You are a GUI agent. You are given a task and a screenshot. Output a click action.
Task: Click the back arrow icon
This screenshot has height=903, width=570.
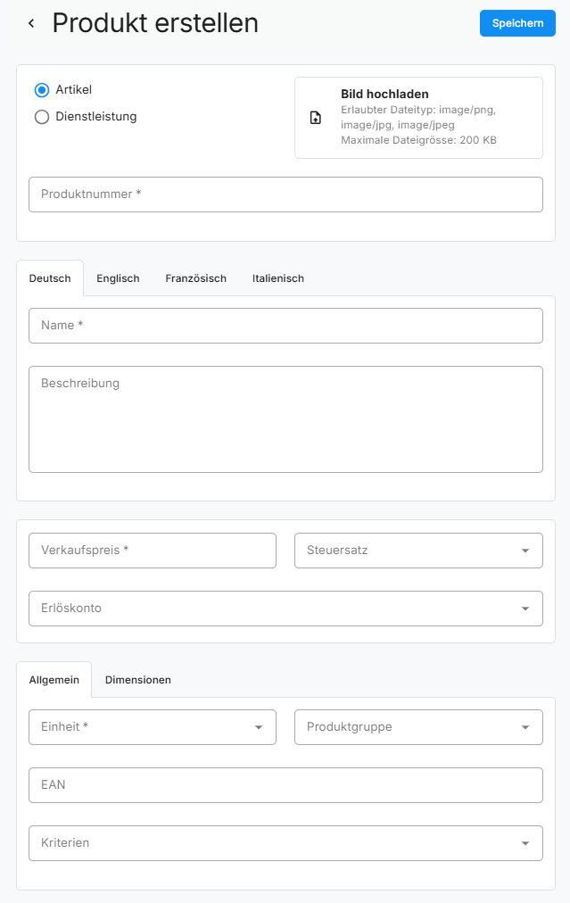[x=31, y=24]
